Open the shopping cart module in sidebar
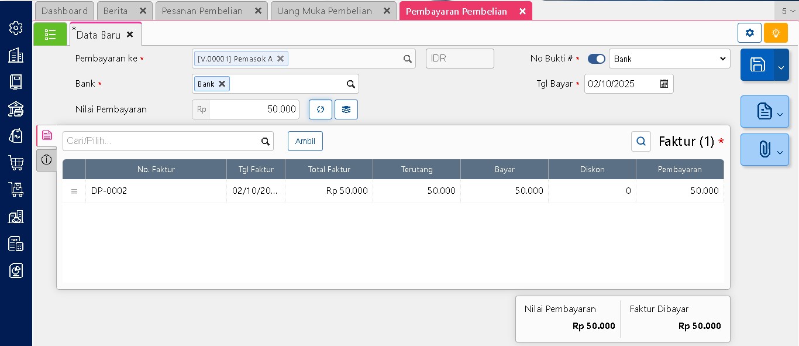Screen dimensions: 799x346 click(x=16, y=163)
